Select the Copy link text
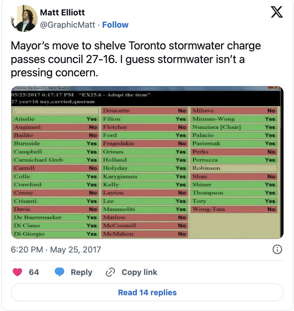The image size is (294, 311). (139, 272)
